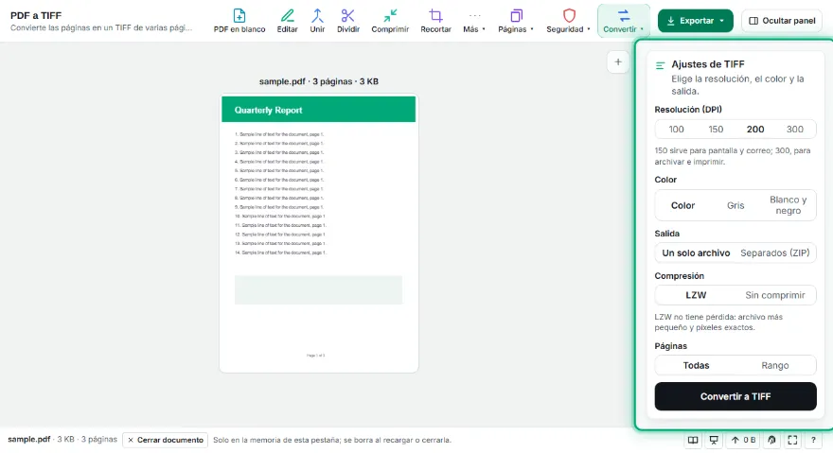The height and width of the screenshot is (453, 833).
Task: Click the fingerprint privacy icon in status bar
Action: [771, 440]
